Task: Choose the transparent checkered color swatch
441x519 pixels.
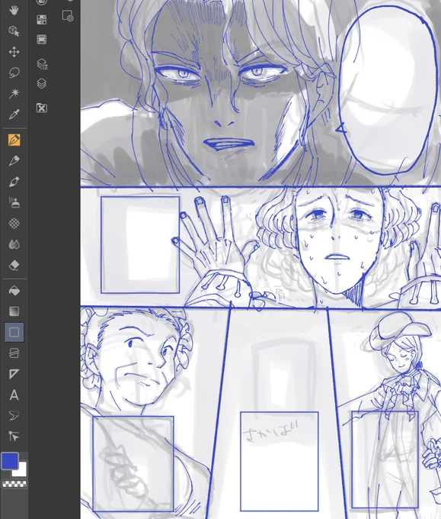Action: [14, 484]
